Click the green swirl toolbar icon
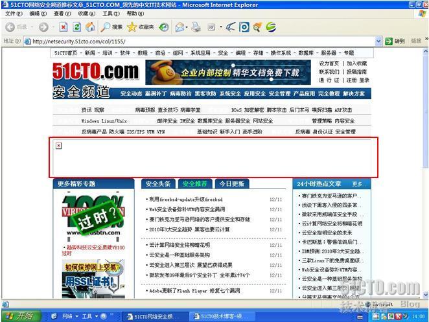This screenshot has height=322, width=429. click(271, 27)
